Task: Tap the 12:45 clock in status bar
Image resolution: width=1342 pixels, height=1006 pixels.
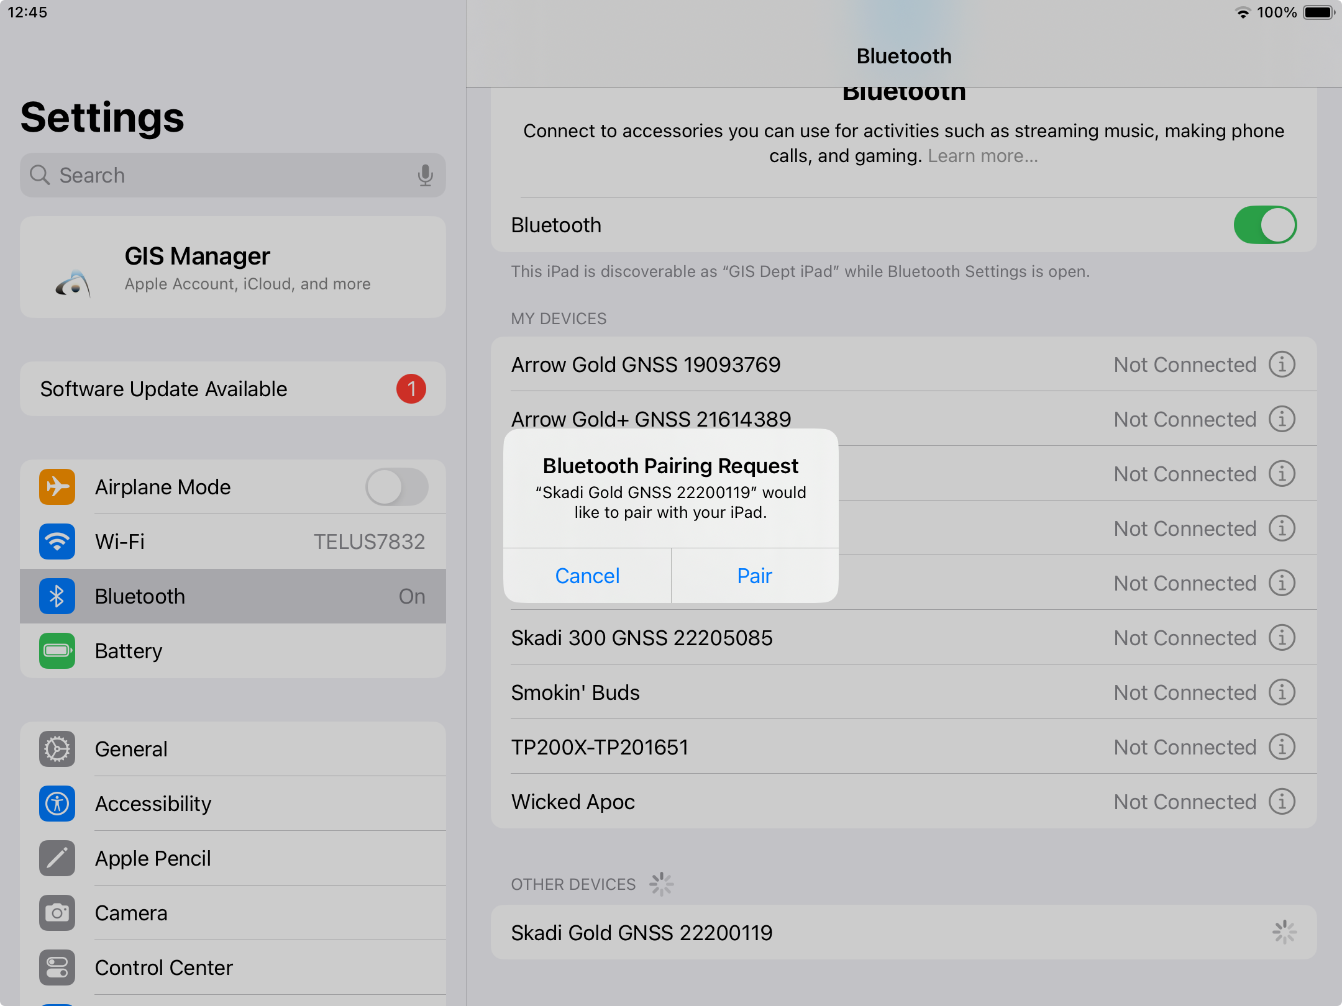Action: (x=27, y=12)
